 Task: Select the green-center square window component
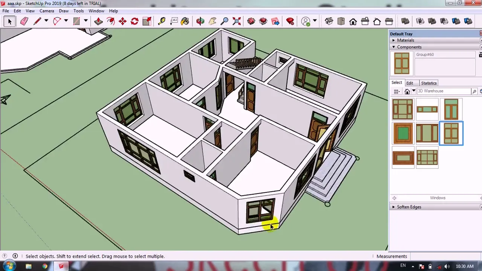point(403,133)
